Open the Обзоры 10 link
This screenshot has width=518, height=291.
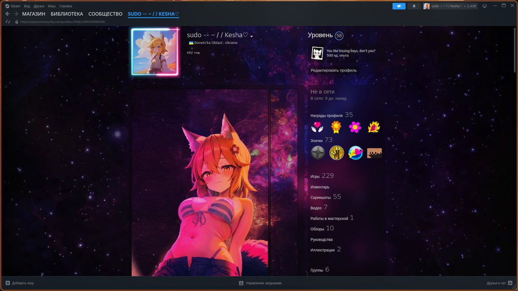(322, 228)
